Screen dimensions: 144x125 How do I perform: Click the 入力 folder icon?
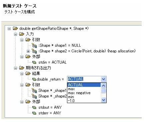pyautogui.click(x=22, y=34)
